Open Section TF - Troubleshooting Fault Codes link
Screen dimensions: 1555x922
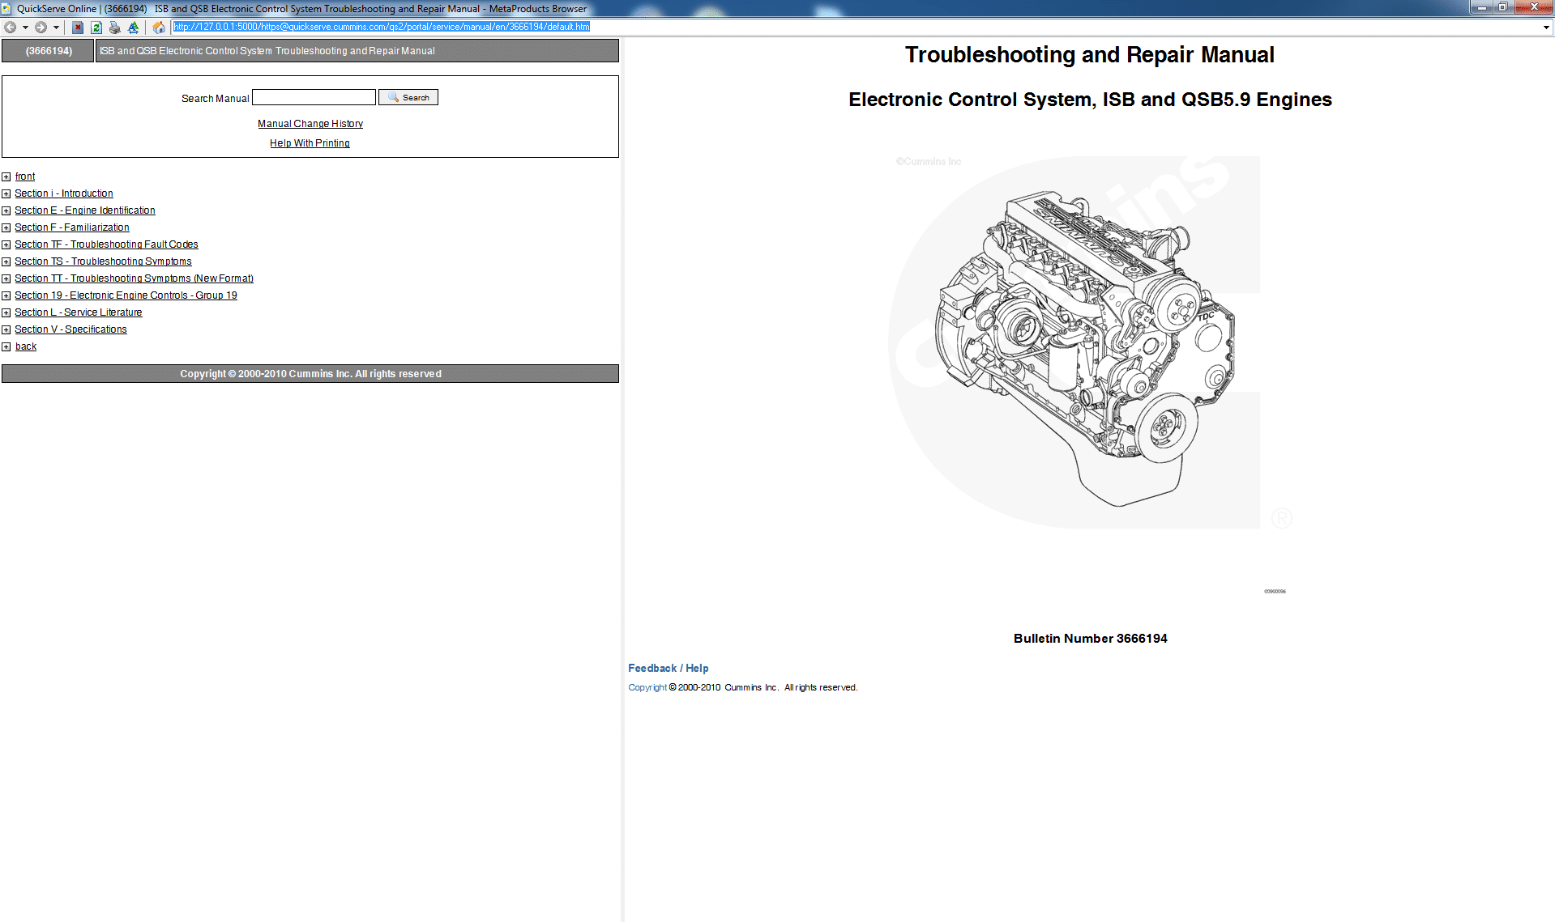106,244
